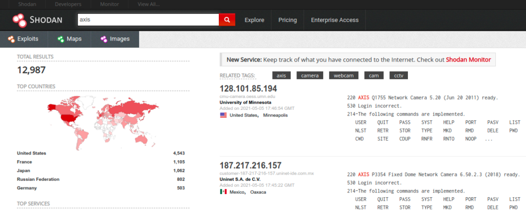Click the TOTAL RESULTS heading
526x211 pixels.
[x=35, y=56]
